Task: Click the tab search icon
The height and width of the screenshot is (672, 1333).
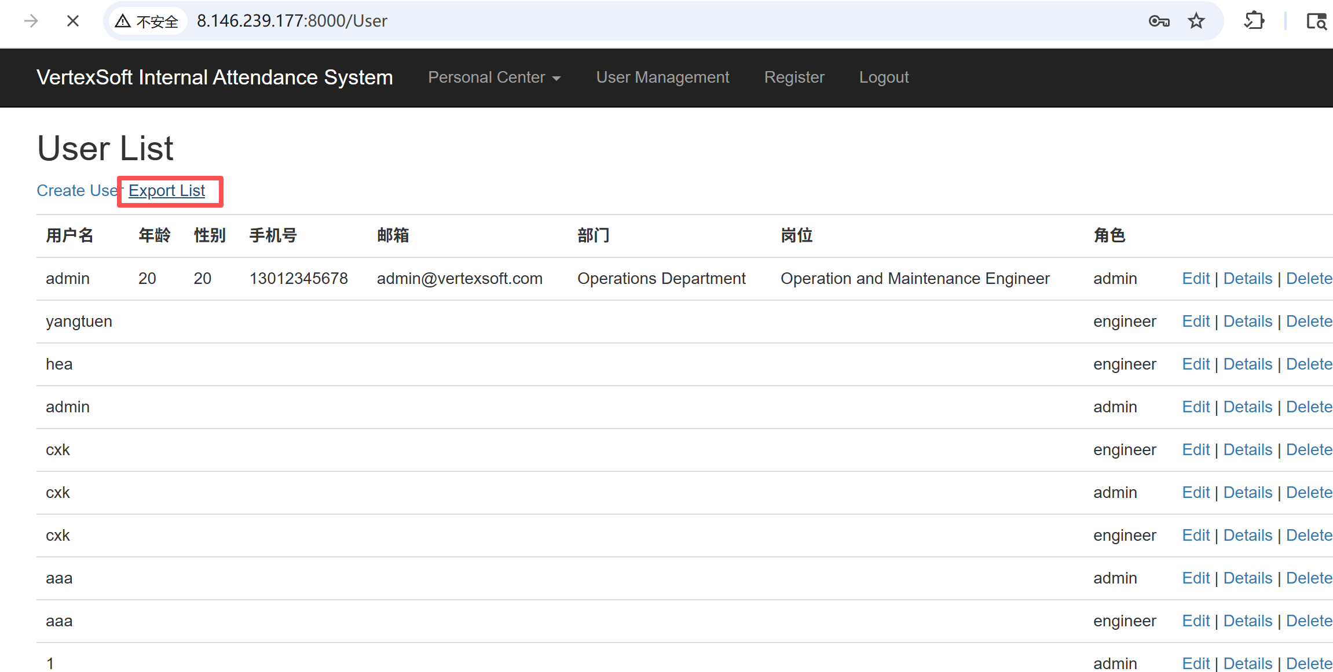Action: pos(1317,21)
